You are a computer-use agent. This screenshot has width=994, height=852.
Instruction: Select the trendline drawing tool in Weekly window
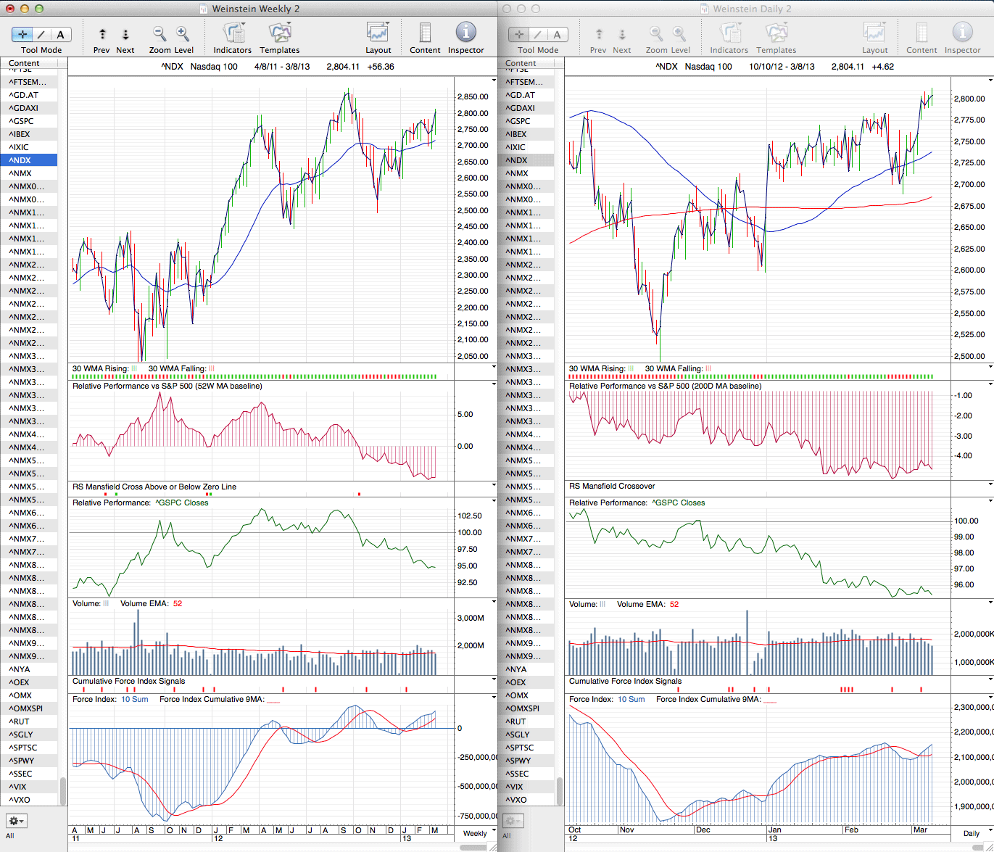pos(41,34)
